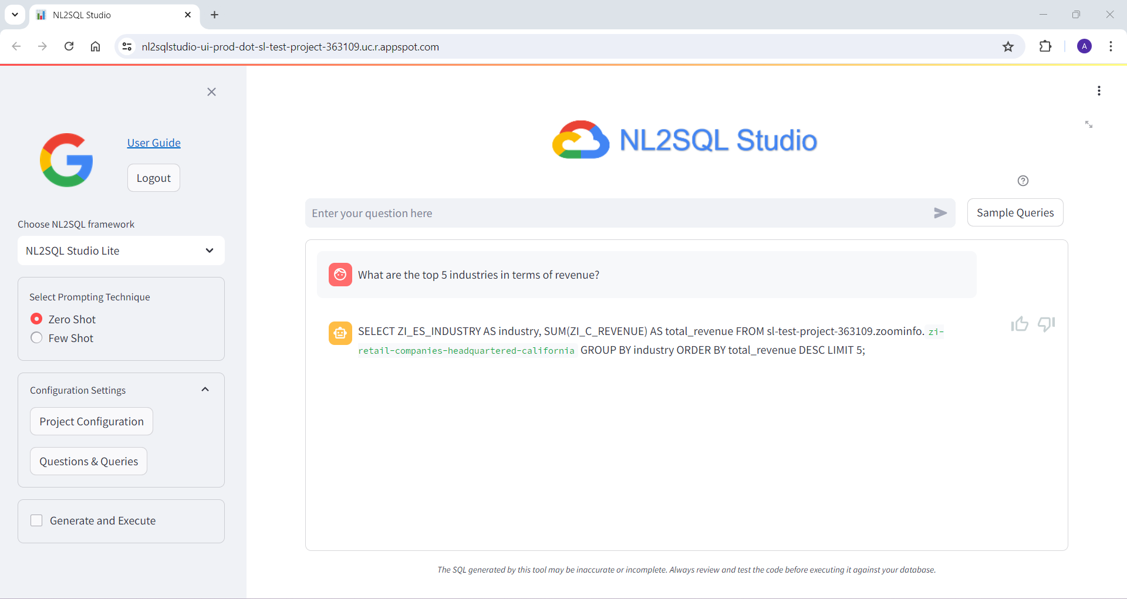
Task: Click the green retail-companies-headquartered-california table name
Action: [466, 350]
